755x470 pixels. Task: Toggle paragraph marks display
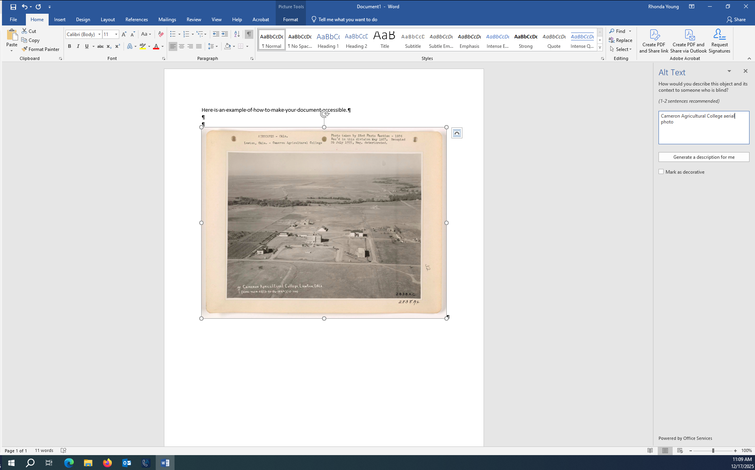coord(249,34)
